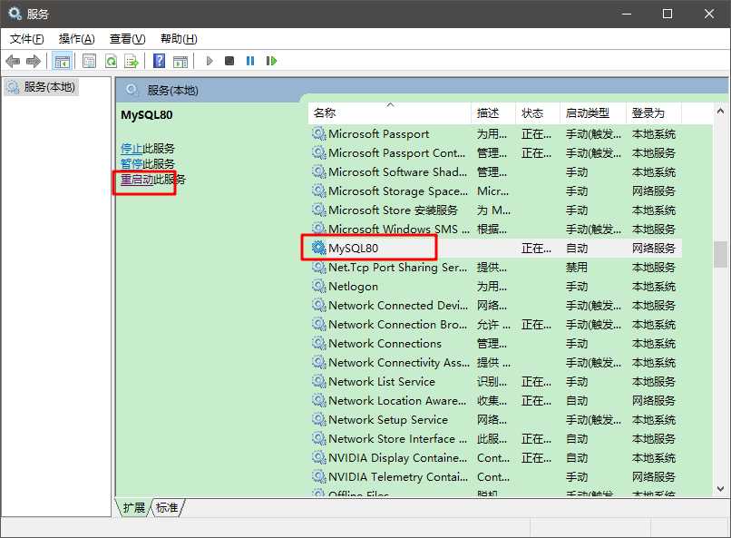731x538 pixels.
Task: Click gear icon beside Netlogon
Action: (x=319, y=287)
